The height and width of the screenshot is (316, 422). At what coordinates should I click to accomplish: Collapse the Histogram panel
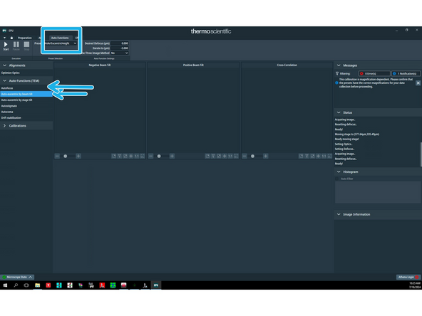(x=339, y=172)
